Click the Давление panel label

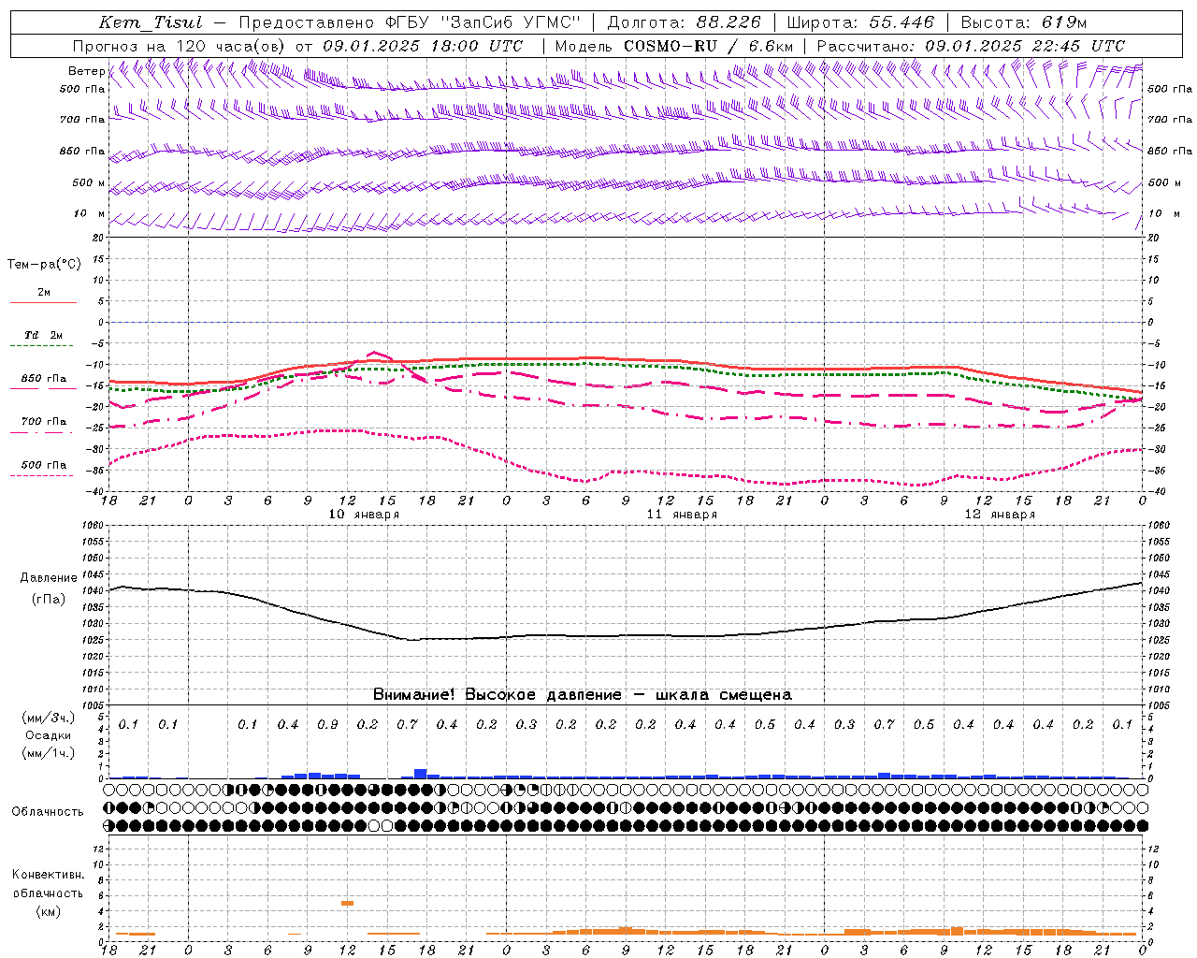[x=49, y=578]
